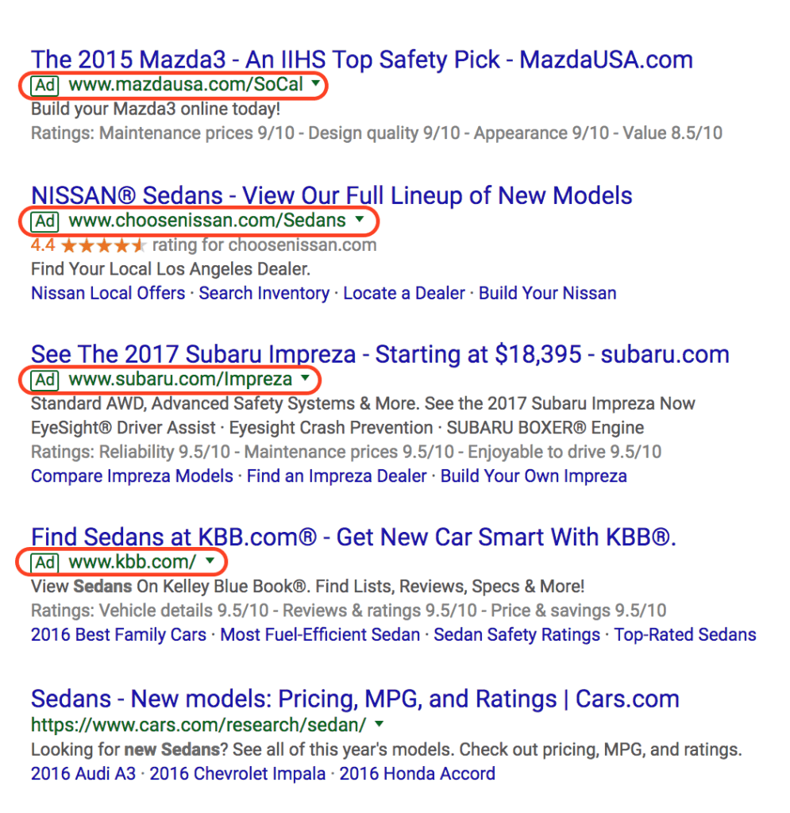Expand dropdown arrow beside www.kbb.com/

tap(210, 560)
